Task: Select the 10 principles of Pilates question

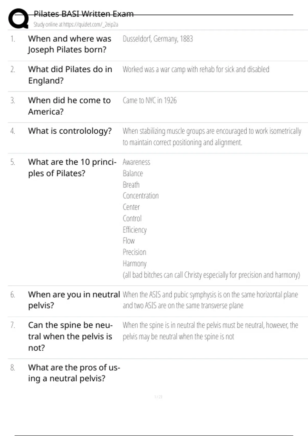Action: pos(72,167)
